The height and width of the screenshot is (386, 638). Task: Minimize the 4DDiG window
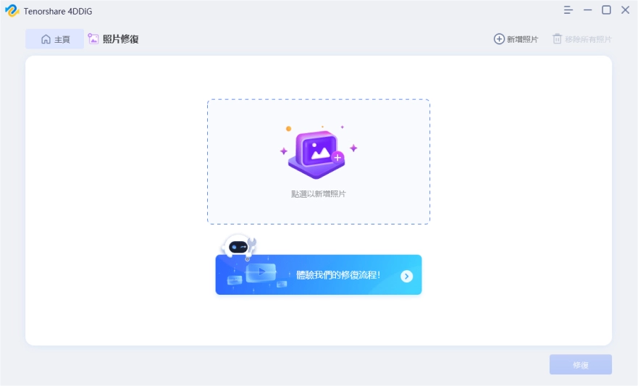pyautogui.click(x=587, y=10)
